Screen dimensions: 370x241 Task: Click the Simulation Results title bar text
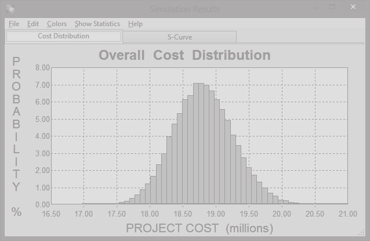(x=184, y=9)
